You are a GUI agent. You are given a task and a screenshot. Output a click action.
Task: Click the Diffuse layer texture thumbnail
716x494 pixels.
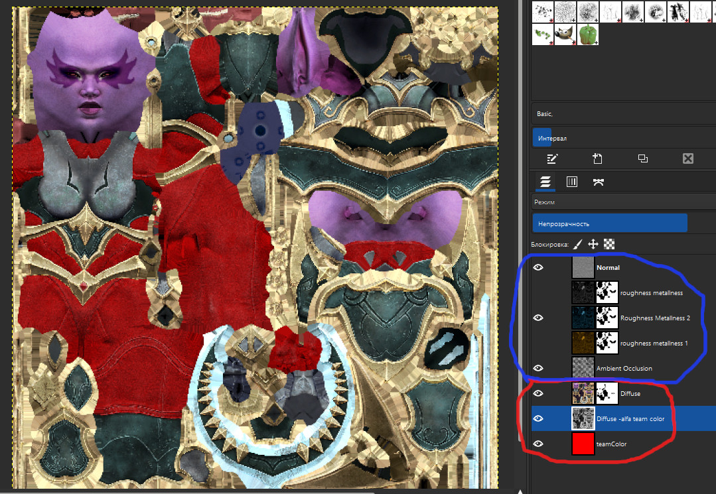583,393
